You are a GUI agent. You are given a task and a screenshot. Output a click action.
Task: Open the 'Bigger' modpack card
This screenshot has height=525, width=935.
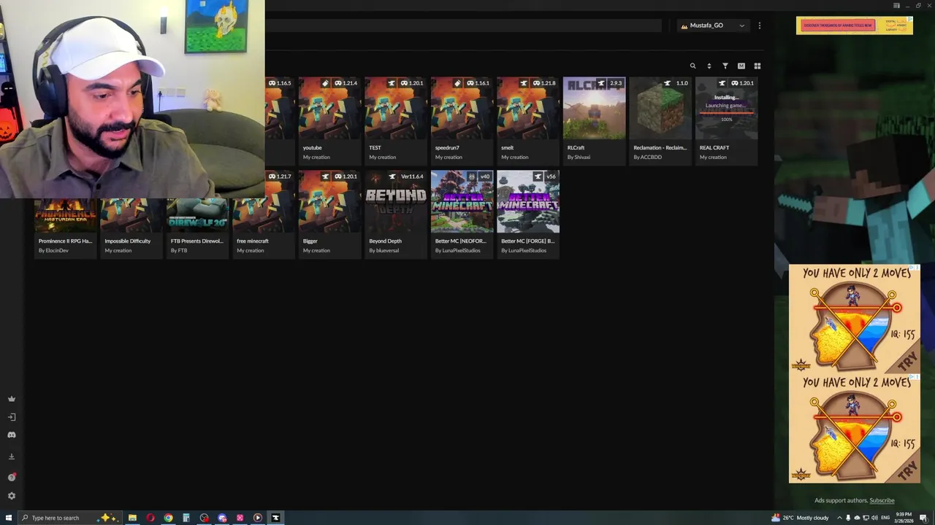(329, 214)
